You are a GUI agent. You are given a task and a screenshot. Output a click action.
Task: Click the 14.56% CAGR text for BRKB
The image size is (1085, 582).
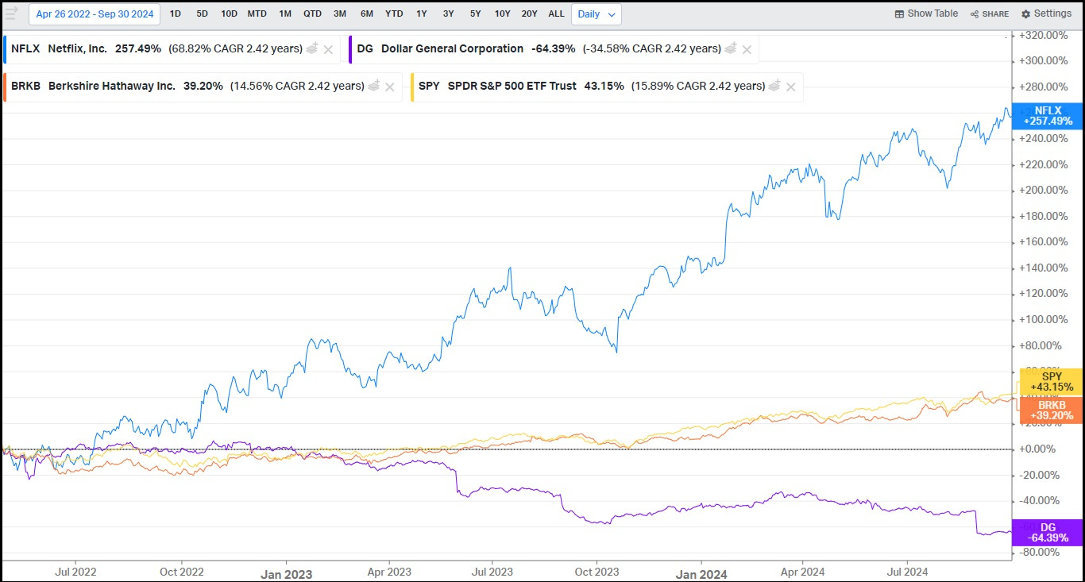click(297, 86)
